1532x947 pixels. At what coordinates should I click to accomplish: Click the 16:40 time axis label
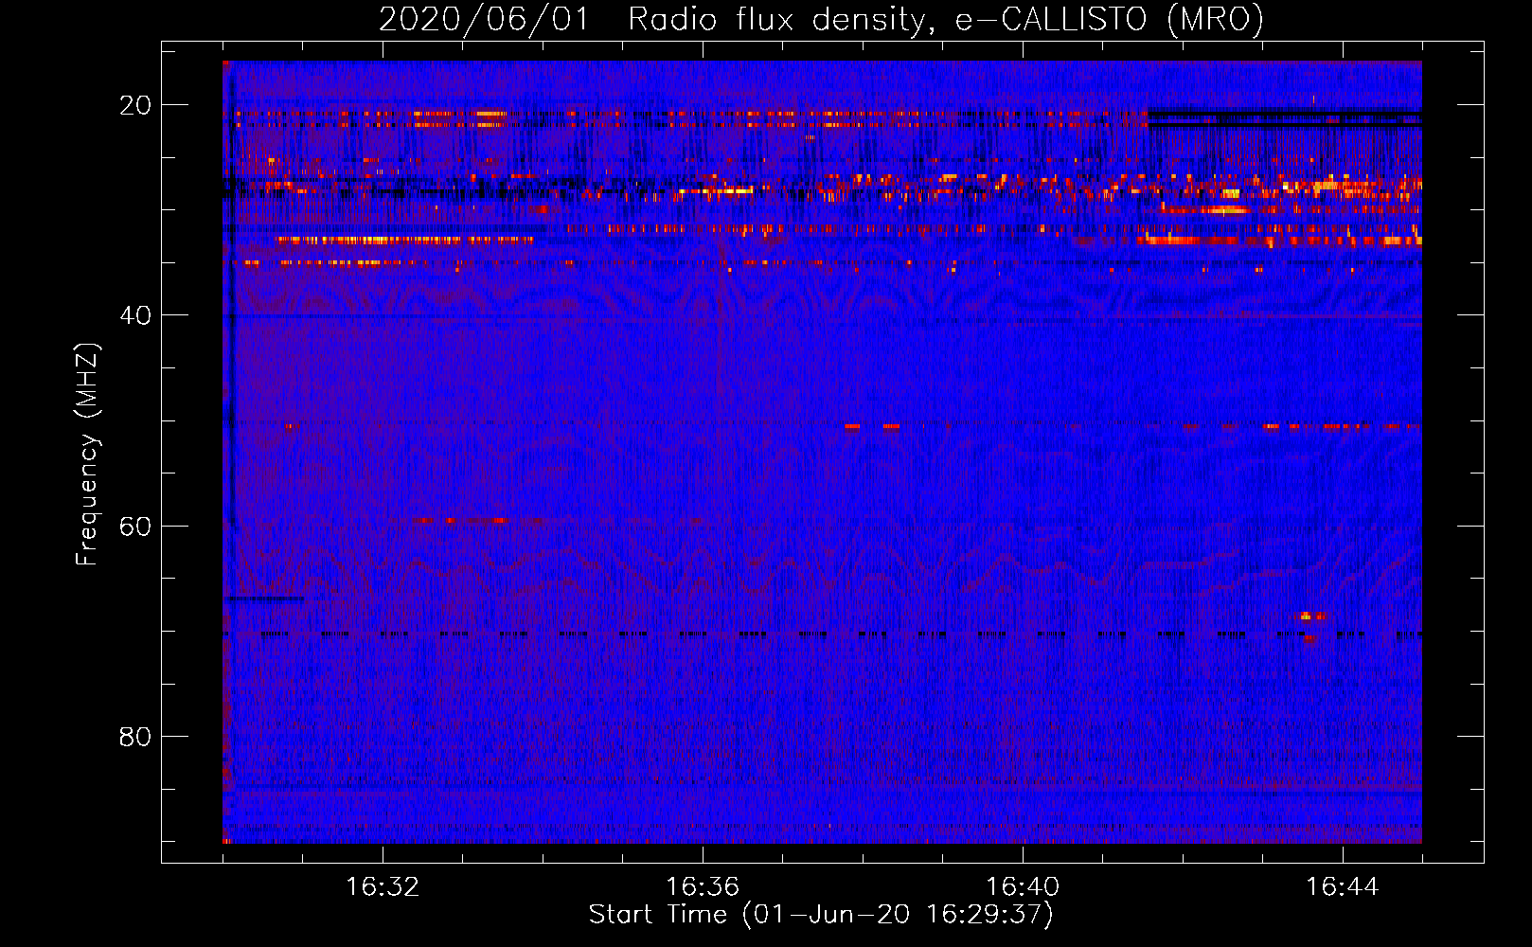click(x=1023, y=887)
